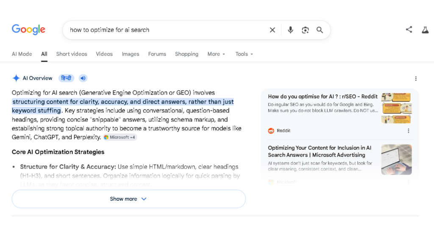Screen dimensions: 434x244
Task: Click the AI Overview sparkle icon
Action: 16,78
